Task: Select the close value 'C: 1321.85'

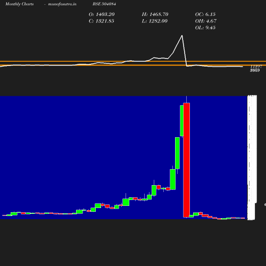Action: pyautogui.click(x=102, y=21)
